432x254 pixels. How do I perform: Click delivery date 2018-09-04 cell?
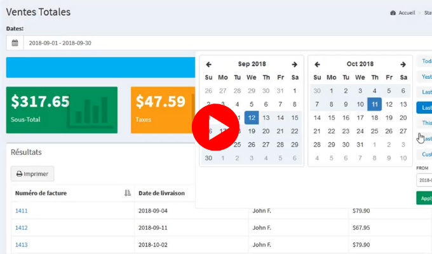(x=153, y=211)
